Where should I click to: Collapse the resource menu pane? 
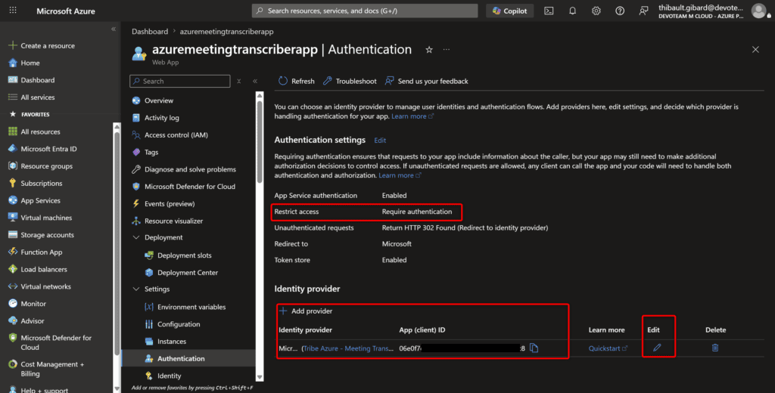click(255, 81)
